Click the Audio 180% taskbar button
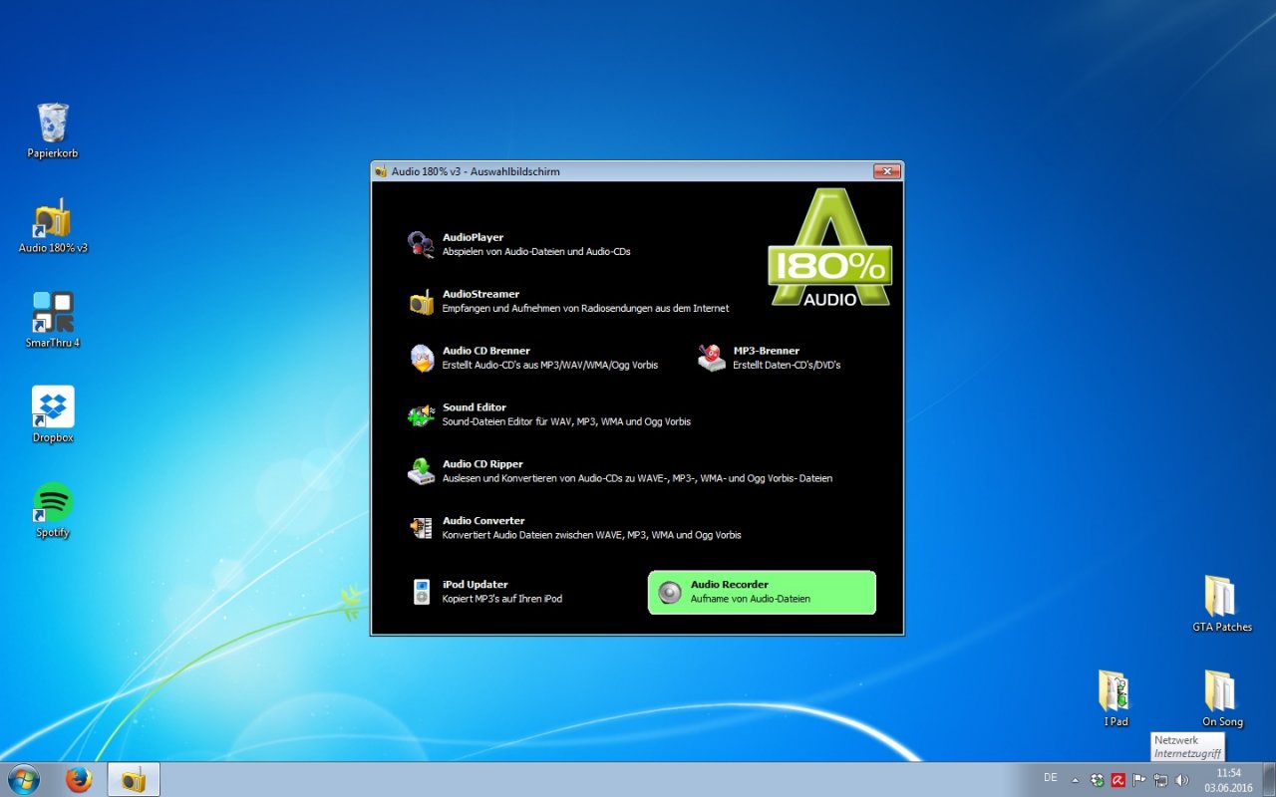Screen dimensions: 1276x797 pyautogui.click(x=134, y=780)
